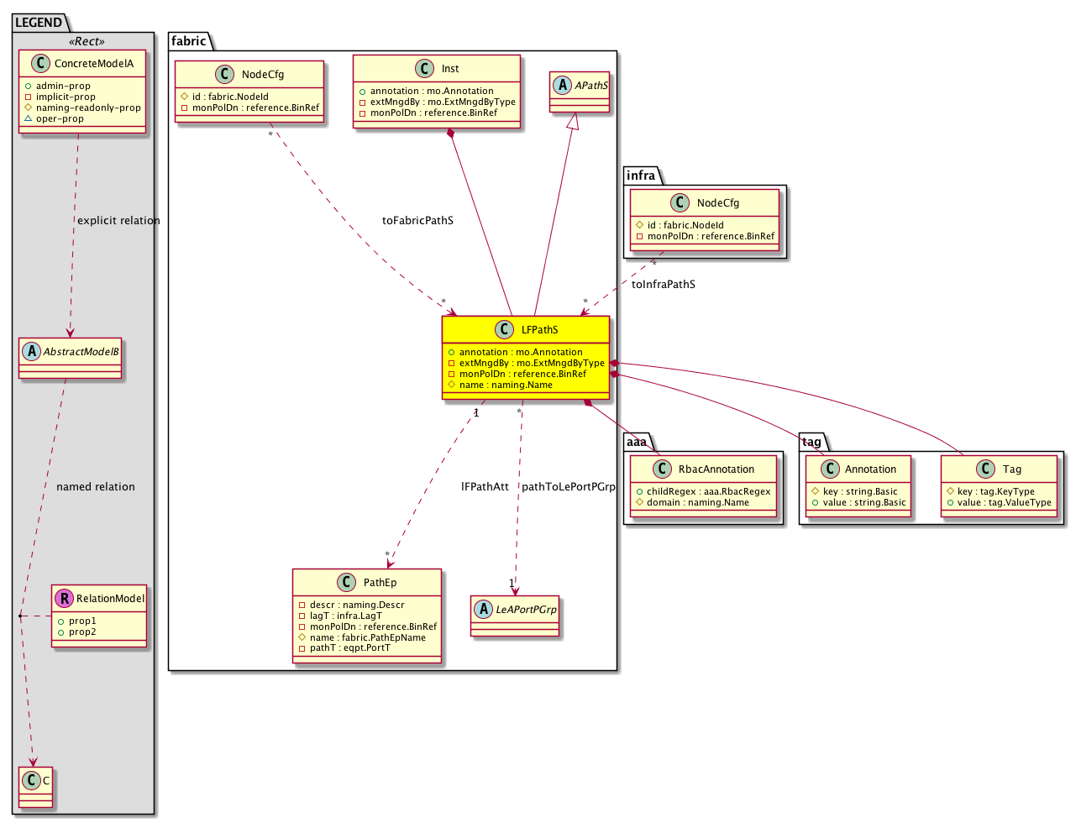Screen dimensions: 1081x823
Task: Click the C icon of infra NodeCfg
Action: [680, 203]
